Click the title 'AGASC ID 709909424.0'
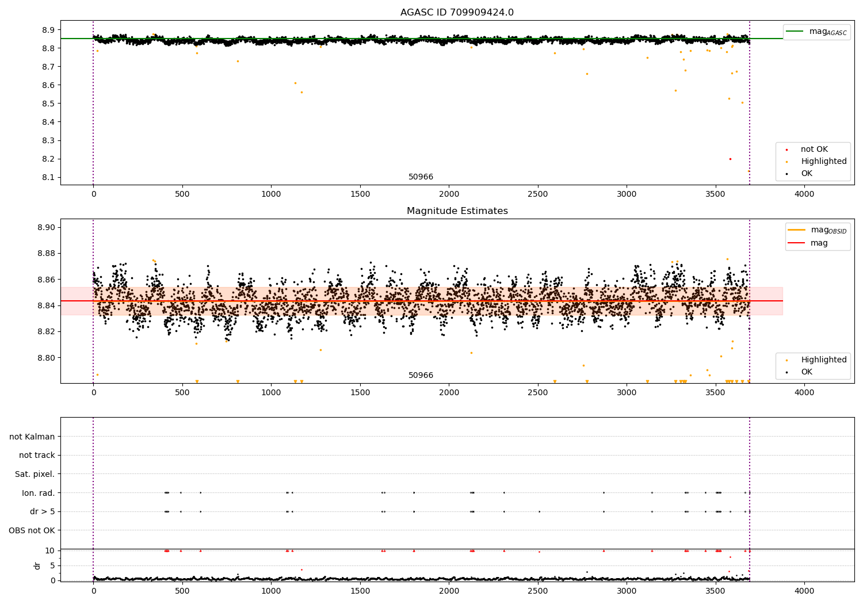 point(457,13)
